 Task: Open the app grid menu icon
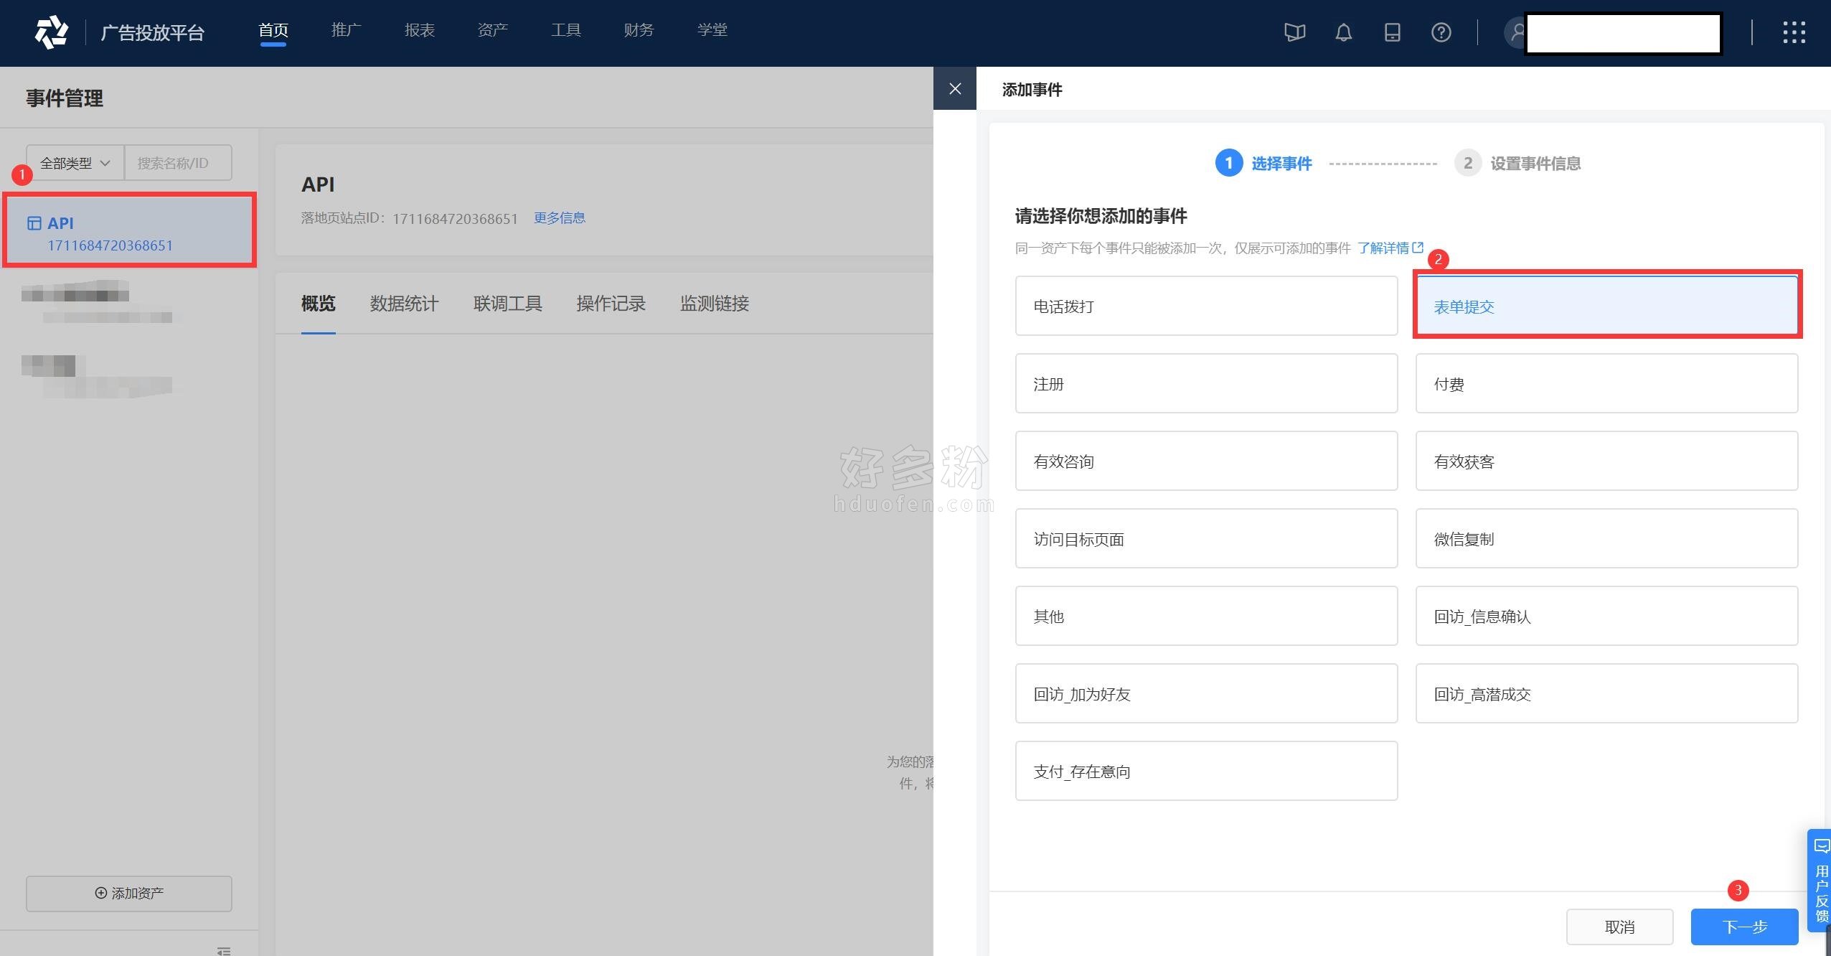[x=1794, y=32]
